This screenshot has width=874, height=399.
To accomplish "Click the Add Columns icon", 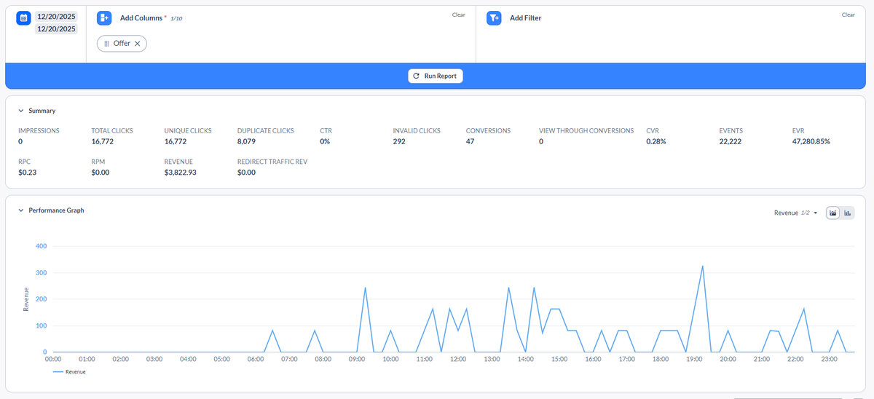I will point(104,18).
